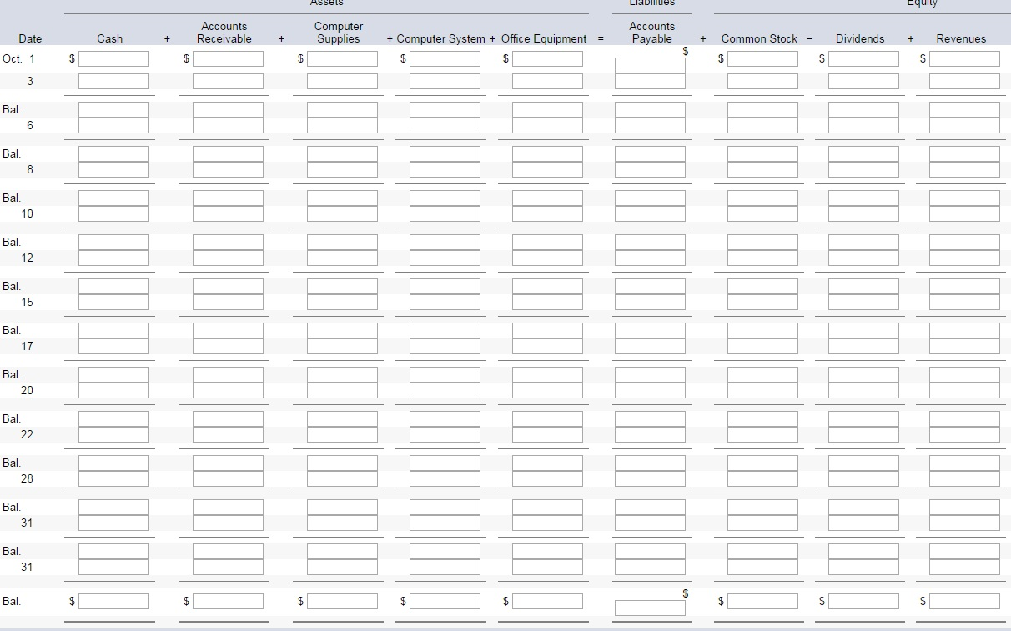This screenshot has width=1011, height=631.
Task: Click the '22' date label
Action: coord(28,434)
